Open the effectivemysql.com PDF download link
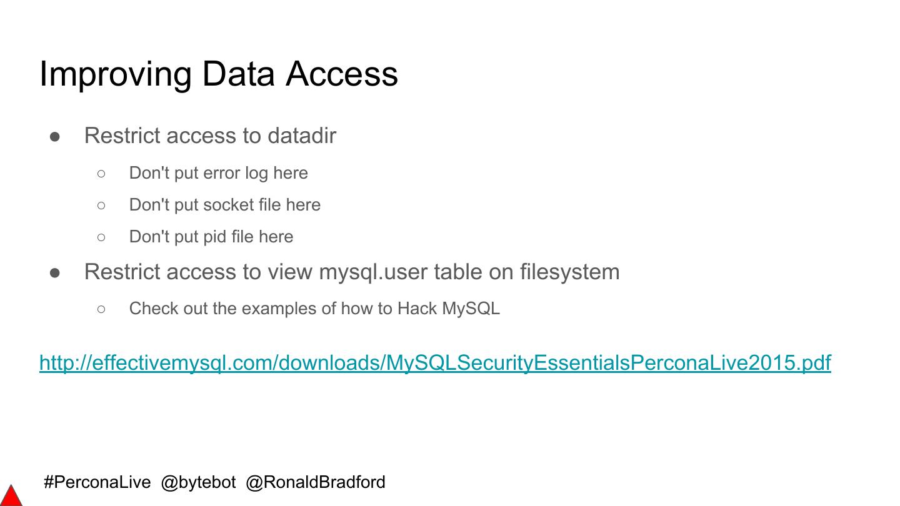 tap(435, 362)
